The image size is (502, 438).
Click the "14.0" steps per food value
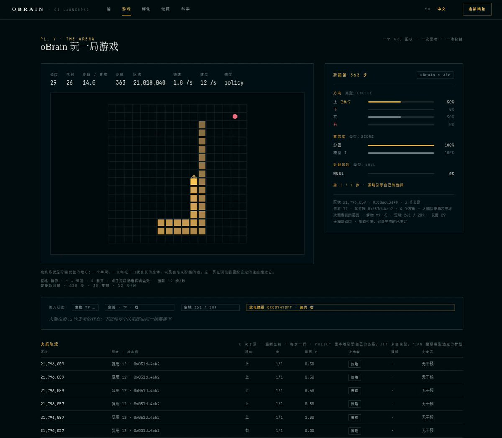89,83
